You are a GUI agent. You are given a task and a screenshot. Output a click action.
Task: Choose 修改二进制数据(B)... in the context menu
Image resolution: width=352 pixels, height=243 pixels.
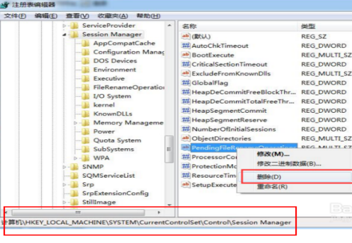(x=289, y=164)
